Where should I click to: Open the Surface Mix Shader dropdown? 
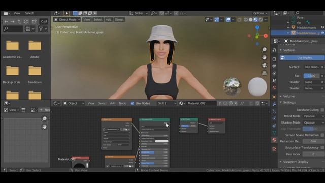point(312,67)
